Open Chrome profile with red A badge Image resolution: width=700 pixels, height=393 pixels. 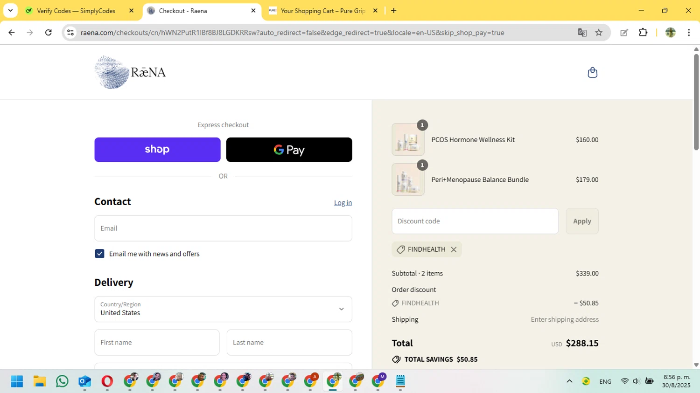(x=311, y=381)
